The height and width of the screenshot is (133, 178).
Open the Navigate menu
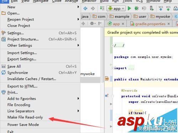41,1
